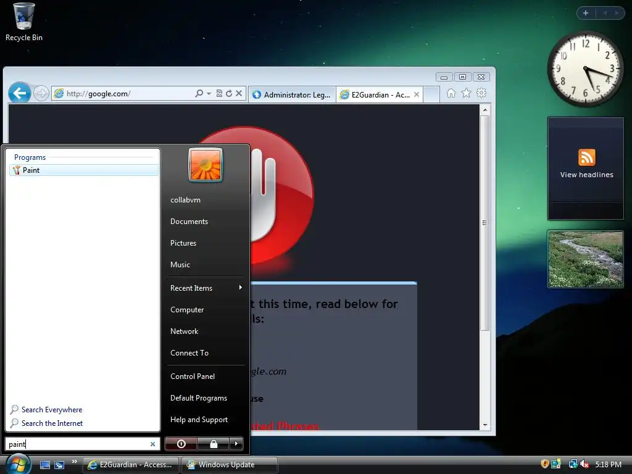
Task: Go back in Internet Explorer
Action: coord(19,94)
